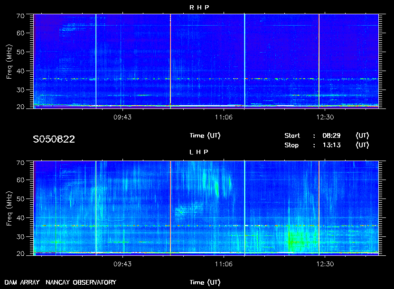Click the "60" frequency tick of LHP plot
Screen dimensions: 394x289
(x=20, y=180)
